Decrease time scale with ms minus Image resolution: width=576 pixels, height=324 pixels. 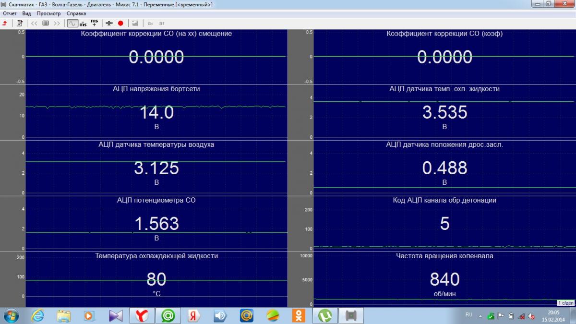point(83,23)
